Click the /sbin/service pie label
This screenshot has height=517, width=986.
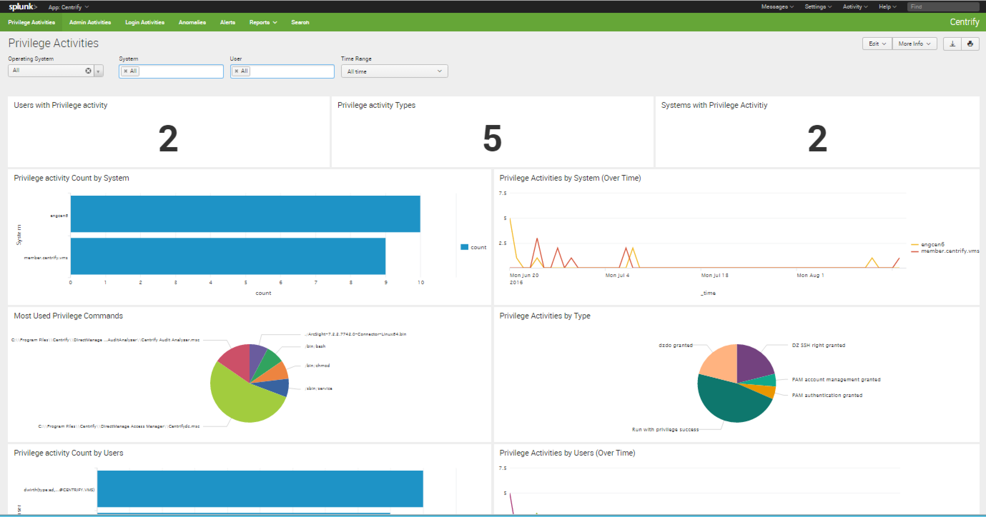click(x=319, y=388)
